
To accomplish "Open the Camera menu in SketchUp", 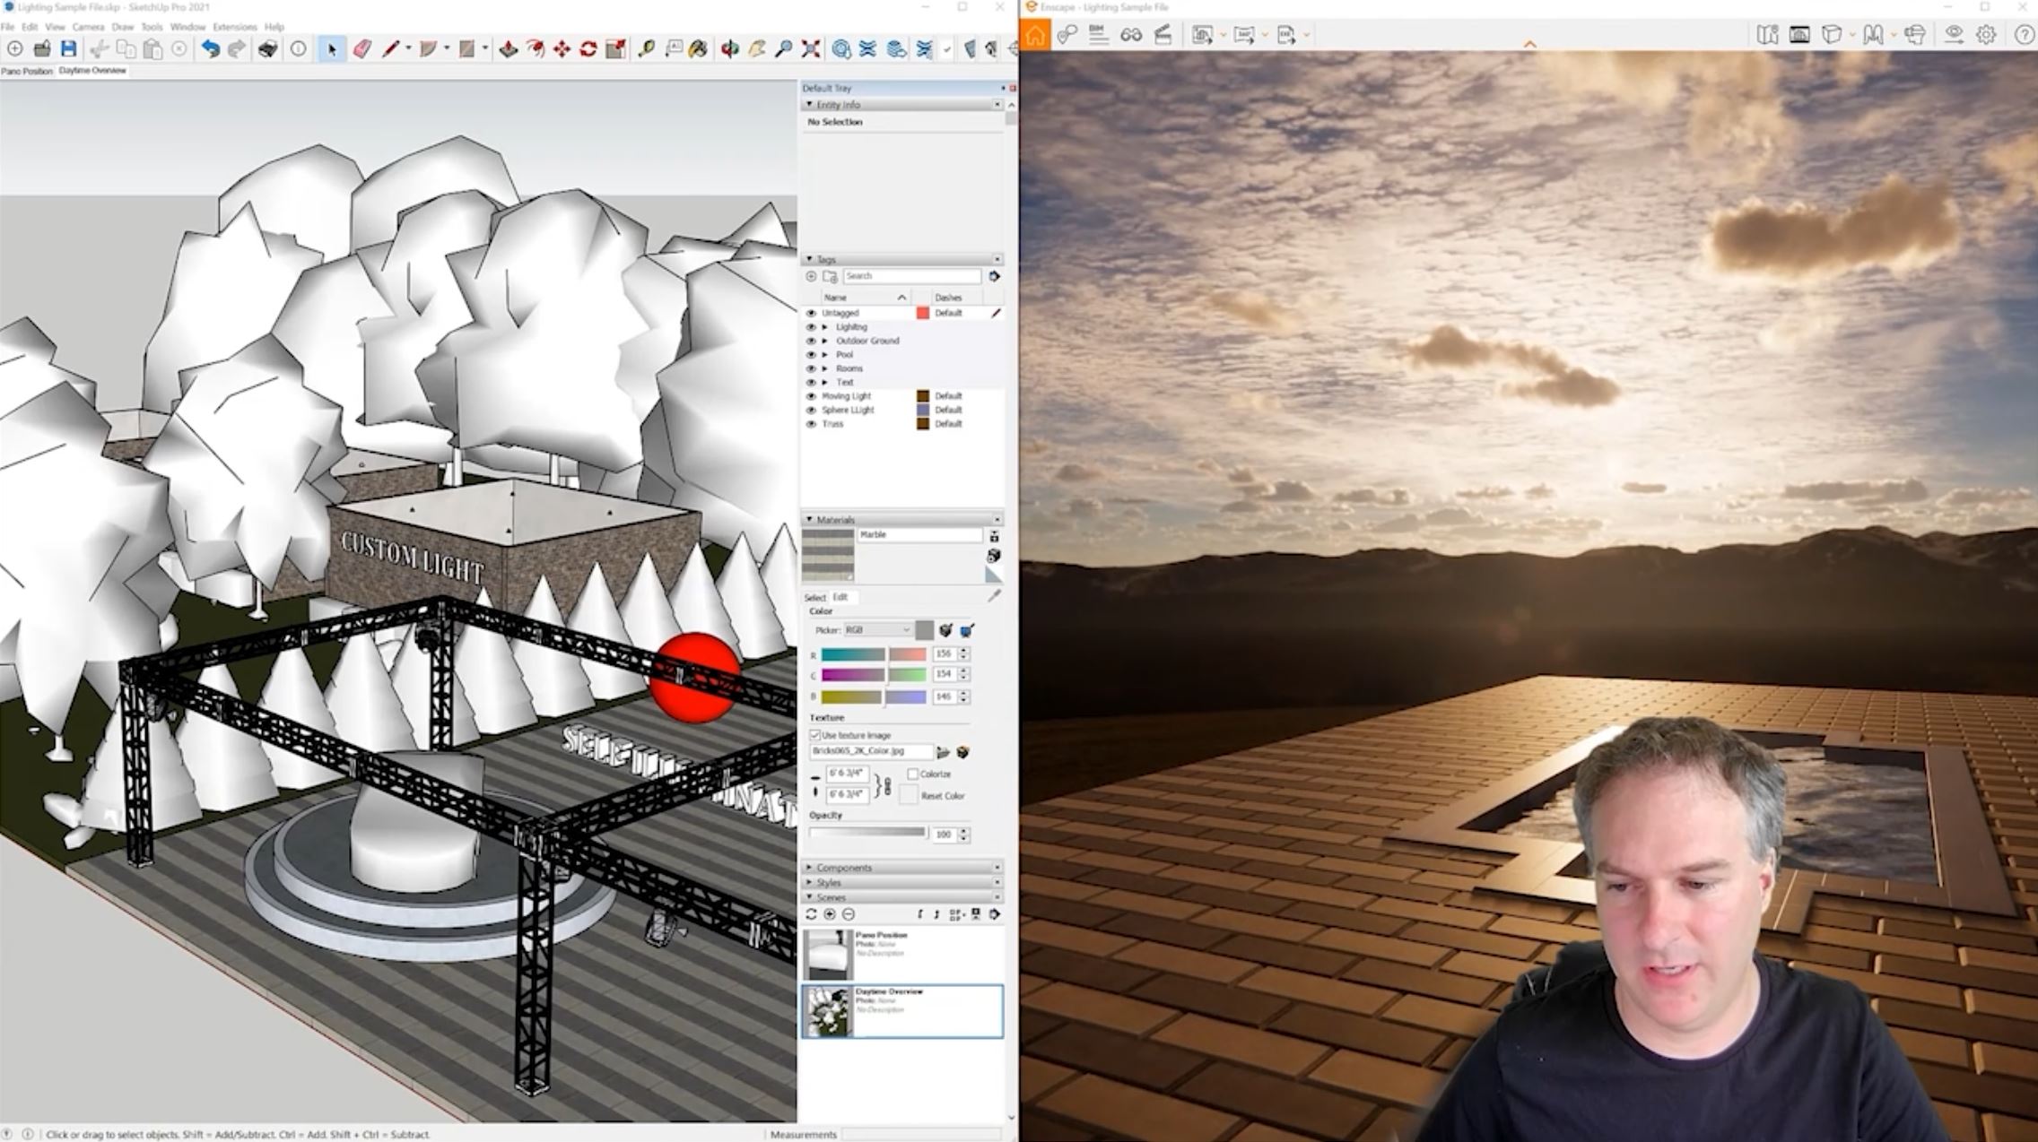I will coord(88,27).
